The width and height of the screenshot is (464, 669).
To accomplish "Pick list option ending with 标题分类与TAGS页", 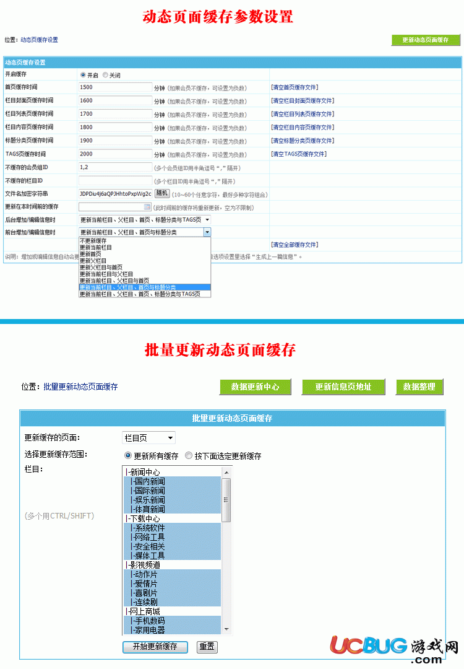I will pos(145,294).
